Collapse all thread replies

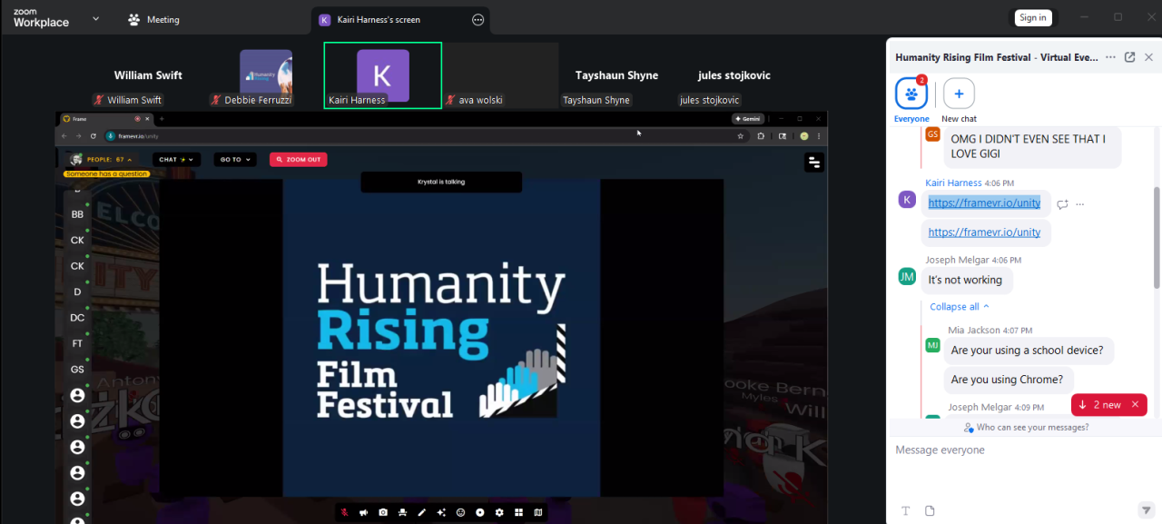point(959,307)
